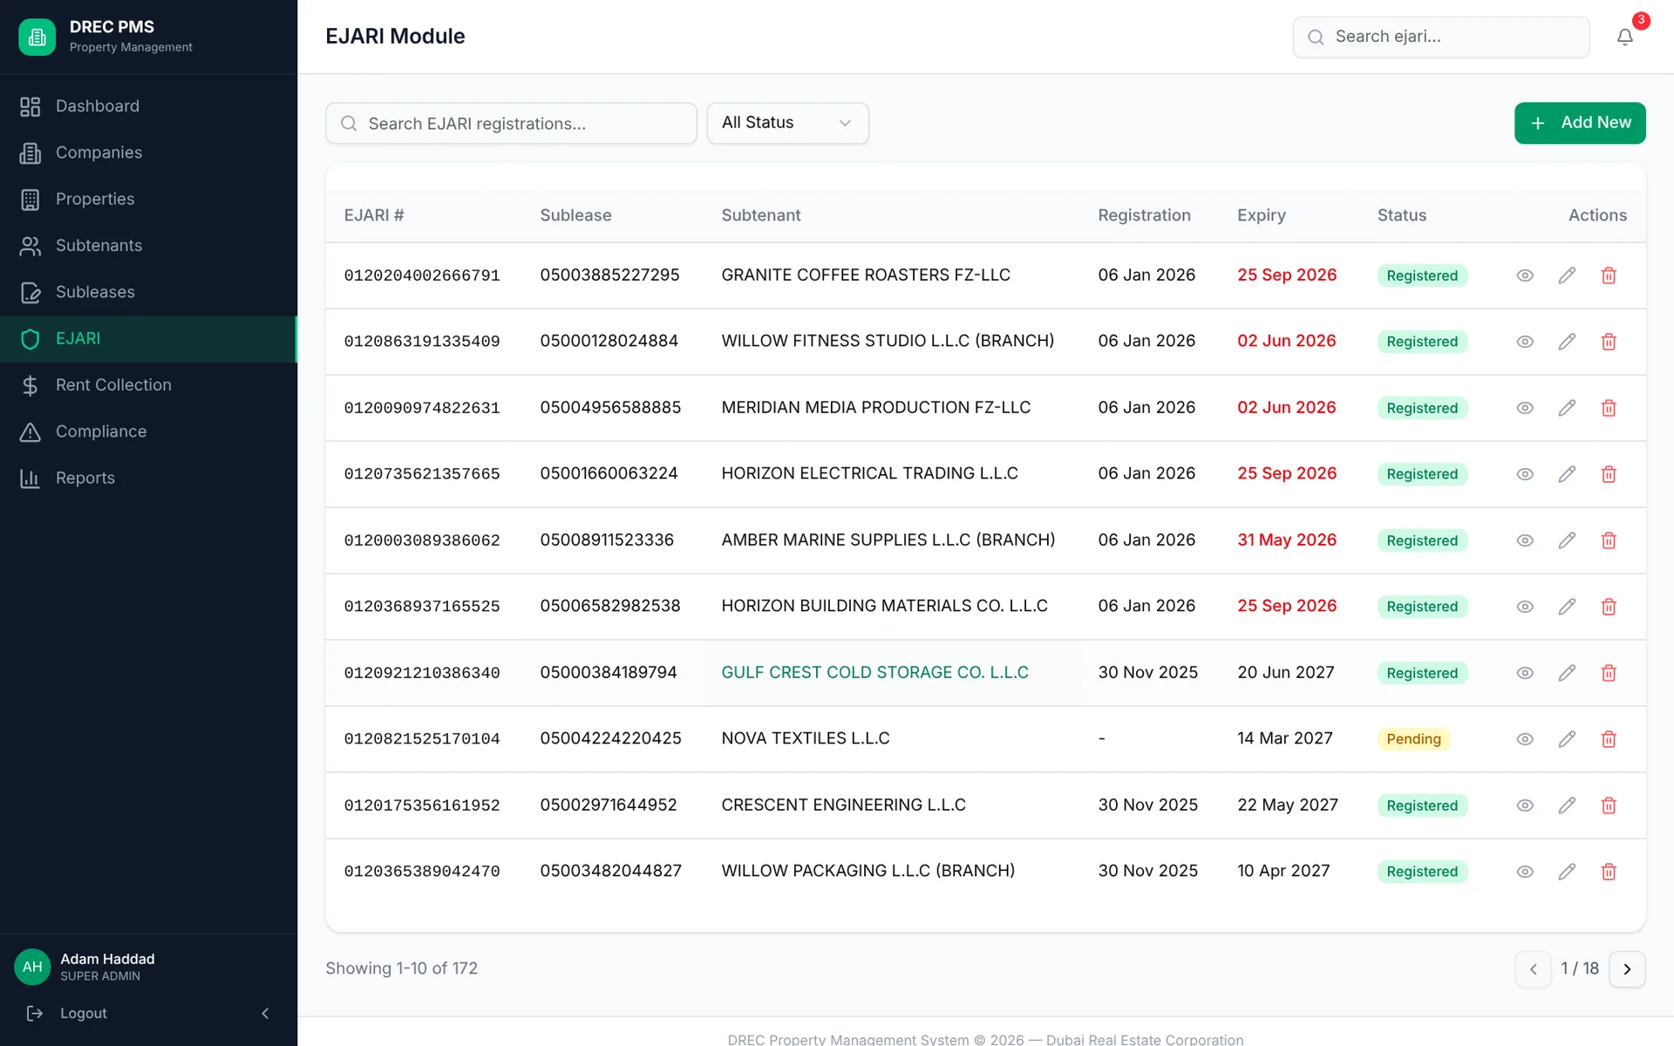Edit the GRANITE COFFEE ROASTERS registration
The image size is (1674, 1046).
[x=1567, y=275]
